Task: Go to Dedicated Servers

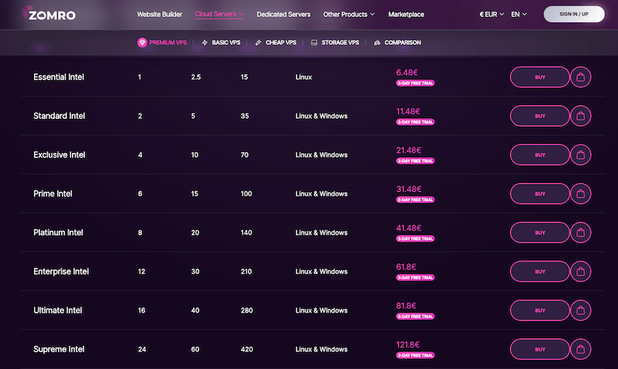Action: 284,14
